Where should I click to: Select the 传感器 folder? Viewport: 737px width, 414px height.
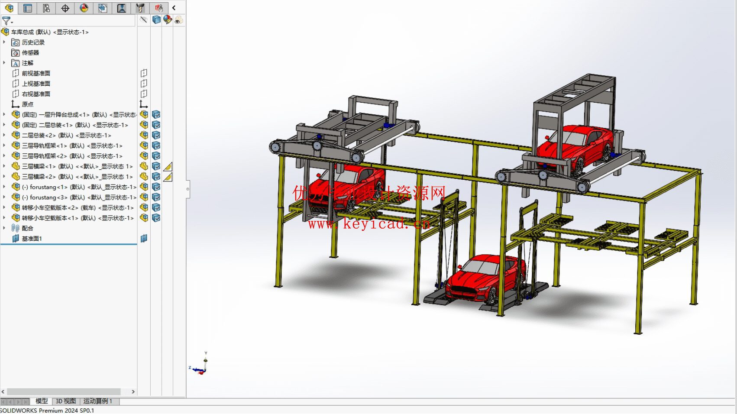click(30, 53)
